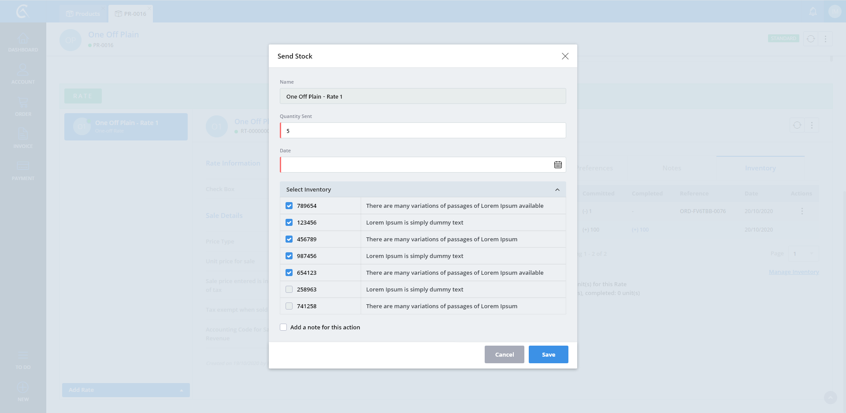Switch to the Products tab
This screenshot has height=413, width=846.
pyautogui.click(x=83, y=14)
